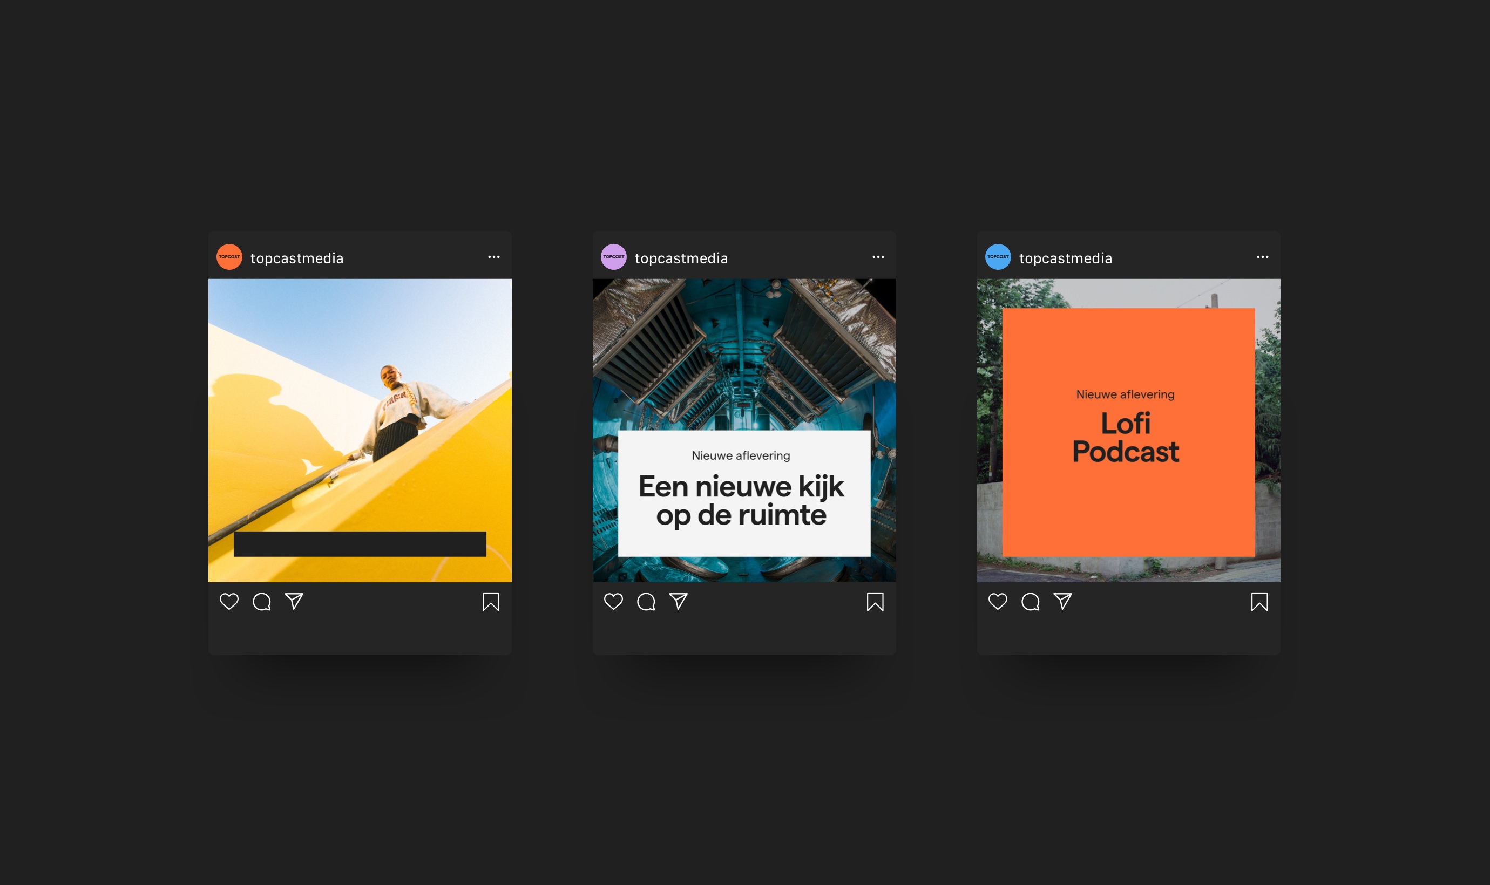Comment on the Lofi Podcast post
Image resolution: width=1490 pixels, height=885 pixels.
coord(1030,602)
